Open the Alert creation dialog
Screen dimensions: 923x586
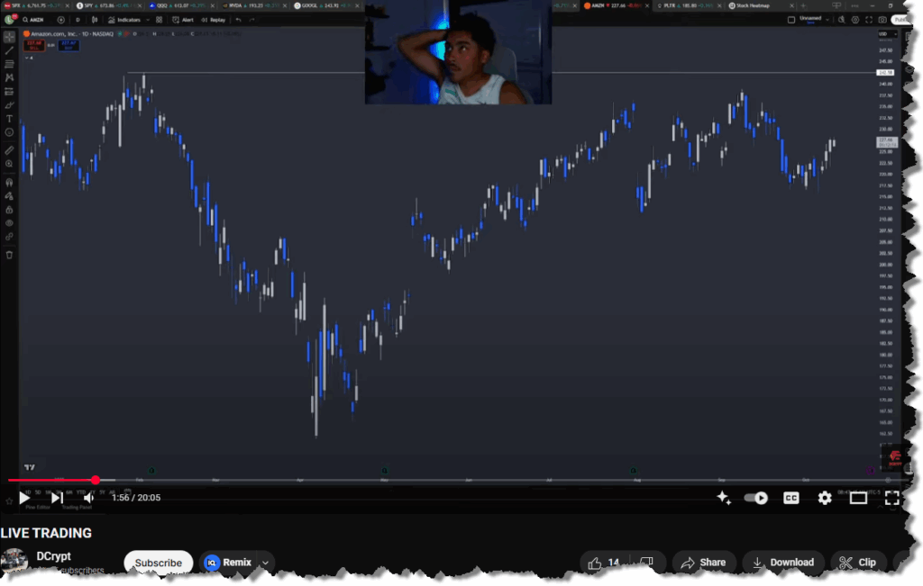pyautogui.click(x=184, y=19)
